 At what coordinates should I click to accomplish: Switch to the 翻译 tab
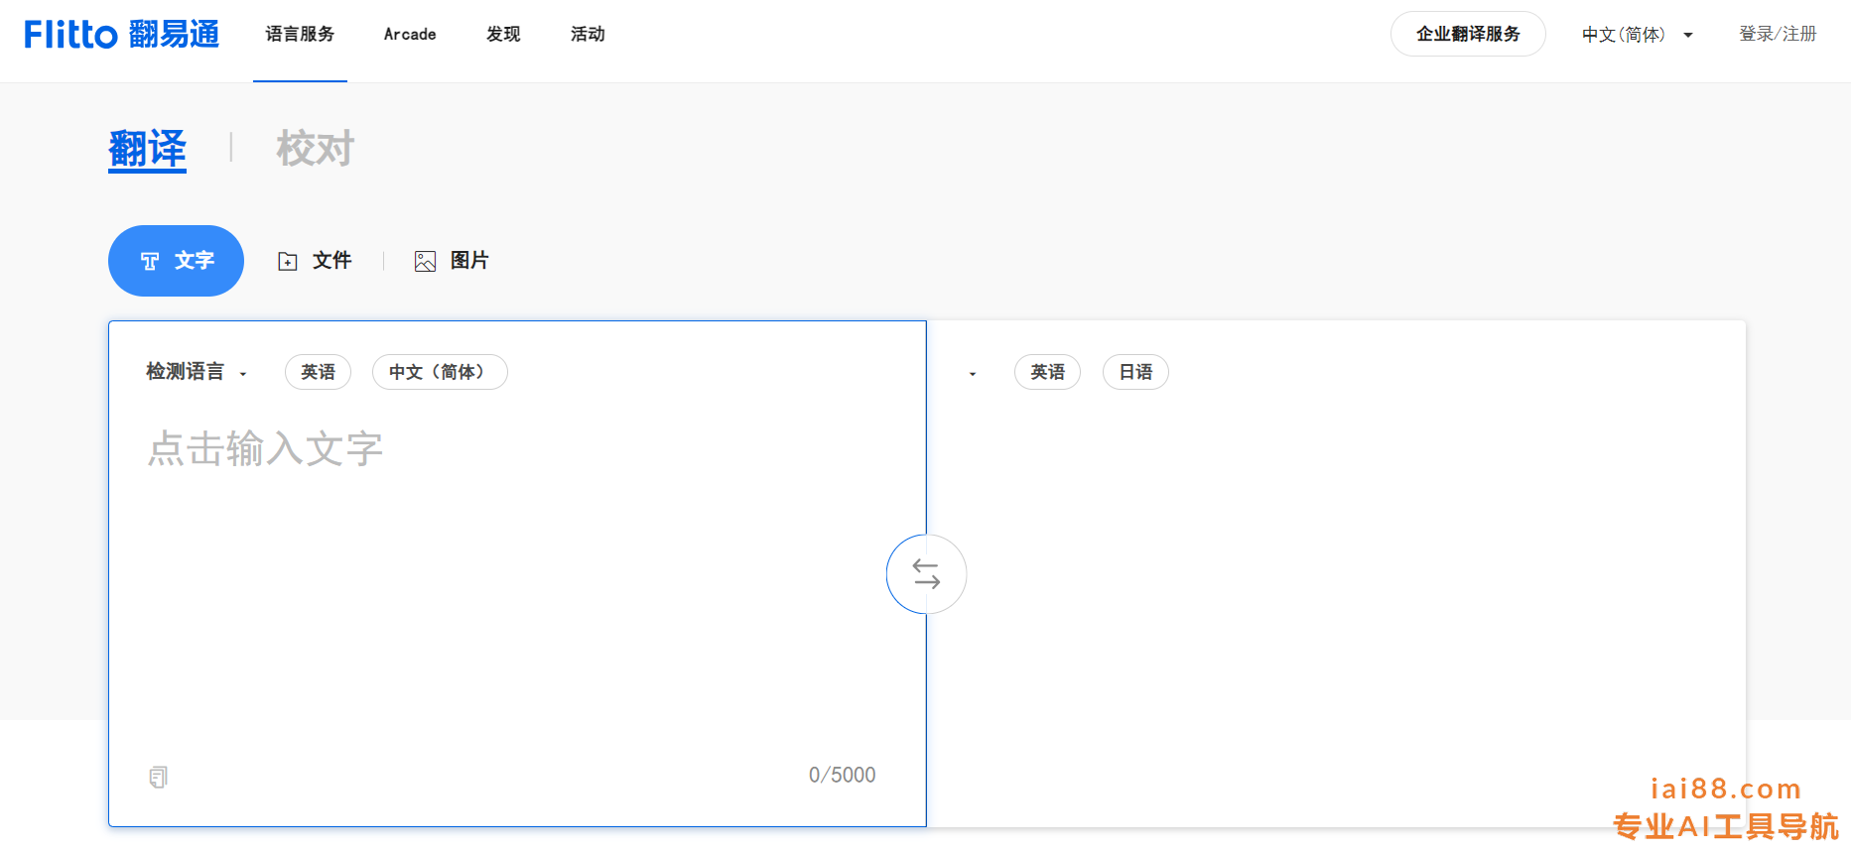coord(147,149)
